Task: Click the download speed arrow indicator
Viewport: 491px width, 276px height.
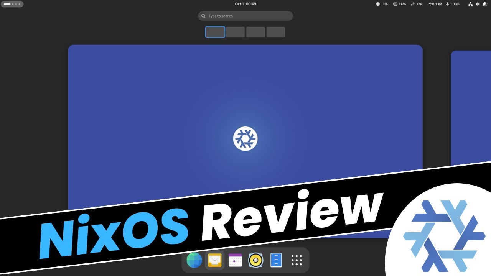Action: coord(447,4)
